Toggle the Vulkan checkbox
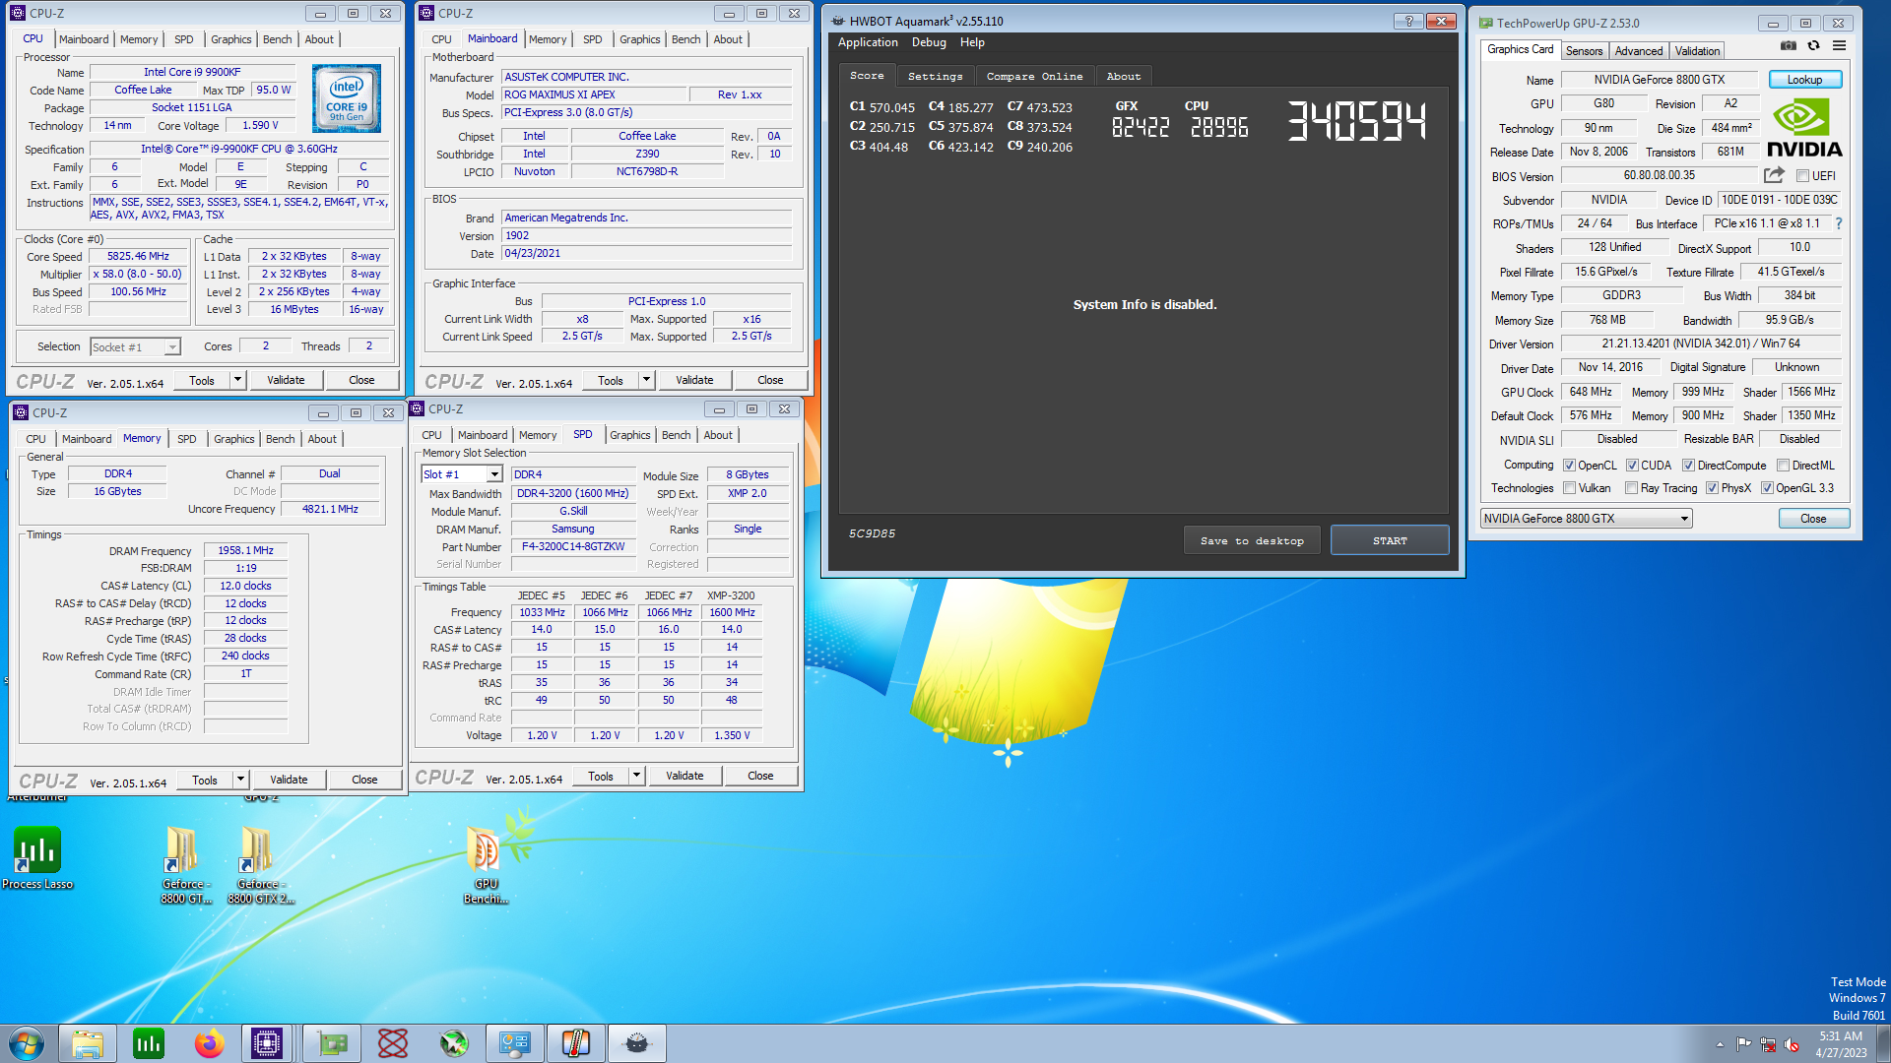The image size is (1891, 1063). click(1570, 488)
